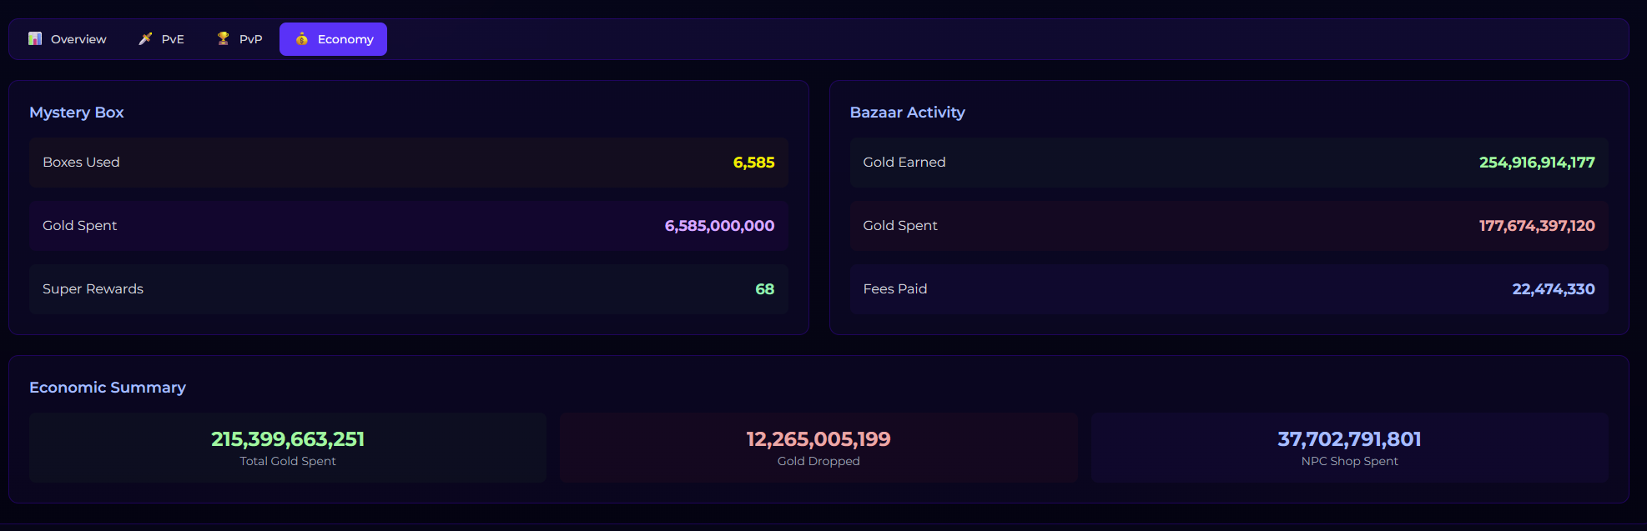Select the Bazaar Activity Gold Spent label
Viewport: 1647px width, 531px height.
(899, 226)
